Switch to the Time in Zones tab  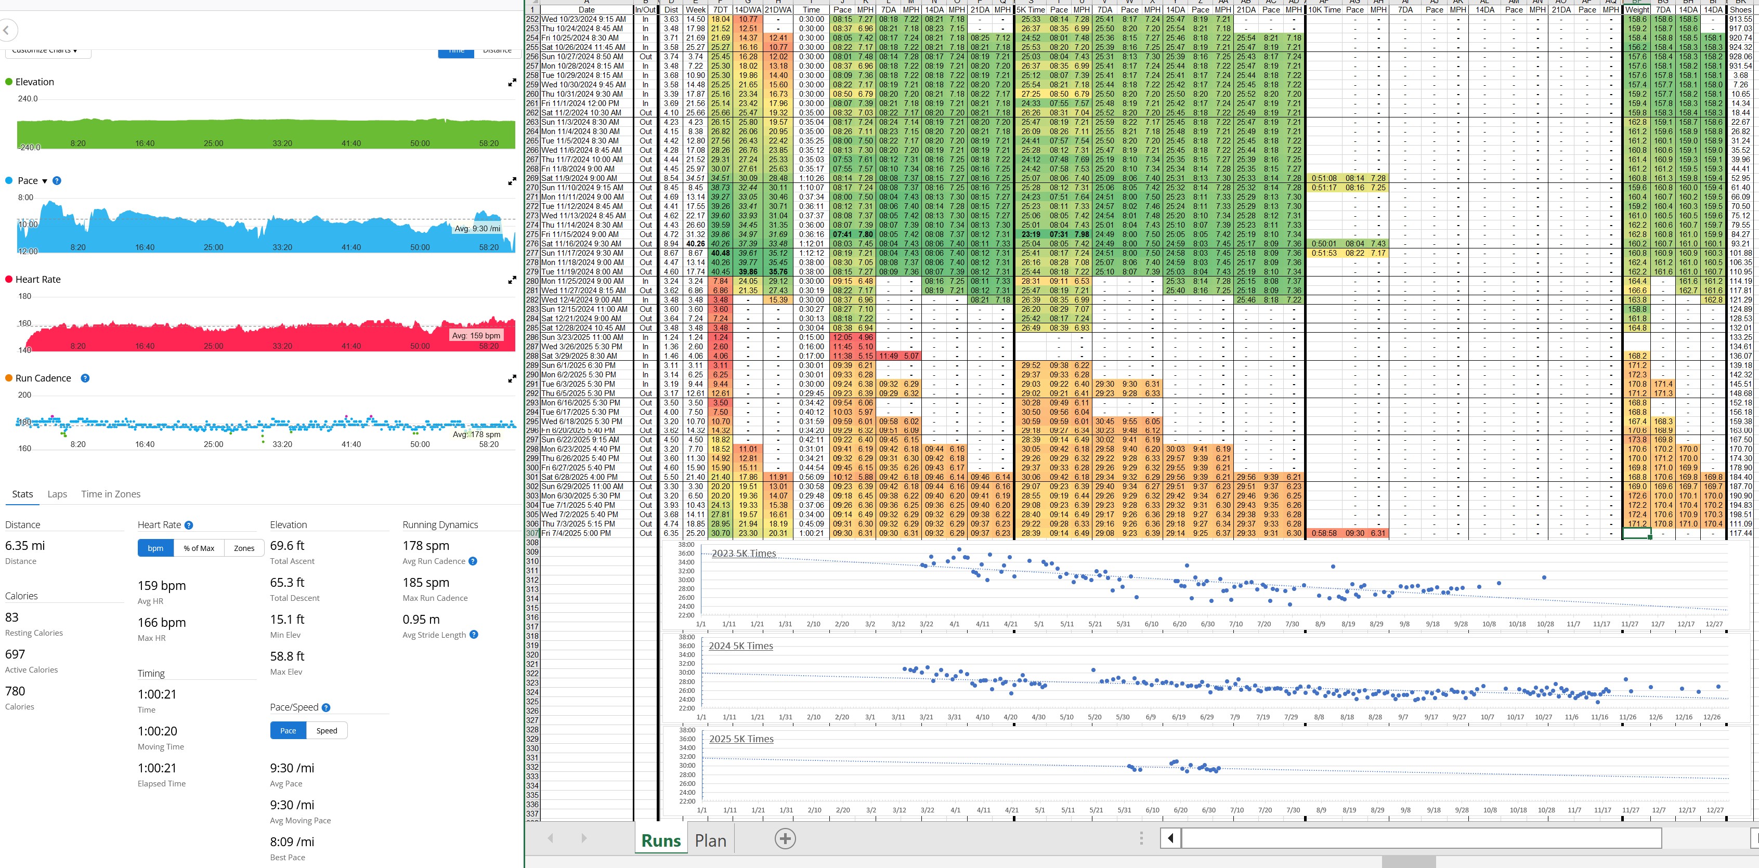(111, 494)
